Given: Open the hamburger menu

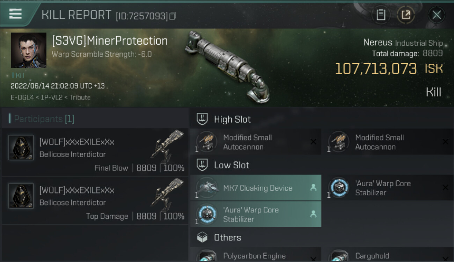Looking at the screenshot, I should click(x=15, y=14).
